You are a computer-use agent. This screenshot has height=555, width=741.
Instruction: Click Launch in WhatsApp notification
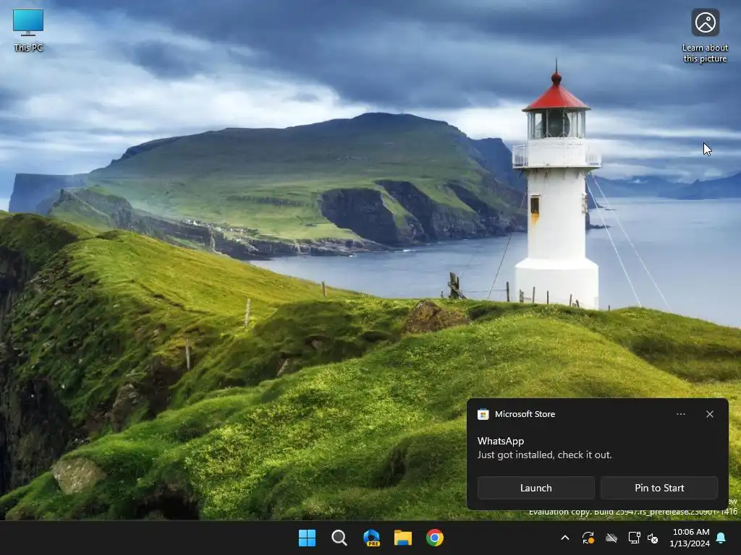pos(535,488)
